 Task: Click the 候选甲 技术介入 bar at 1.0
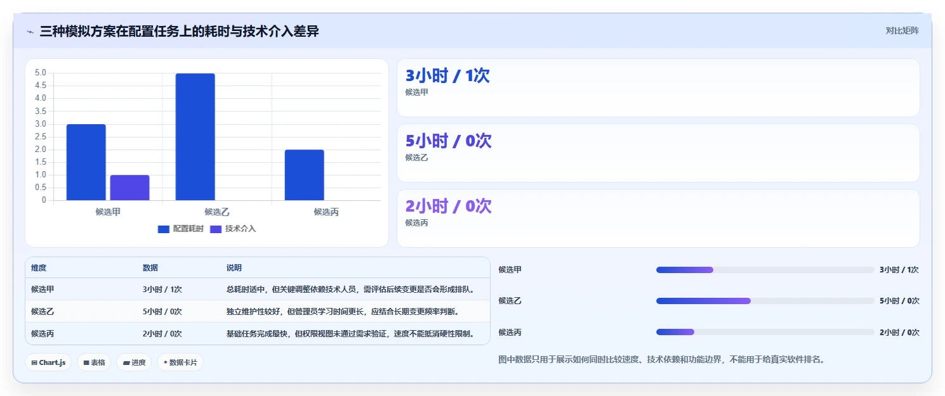pos(129,188)
